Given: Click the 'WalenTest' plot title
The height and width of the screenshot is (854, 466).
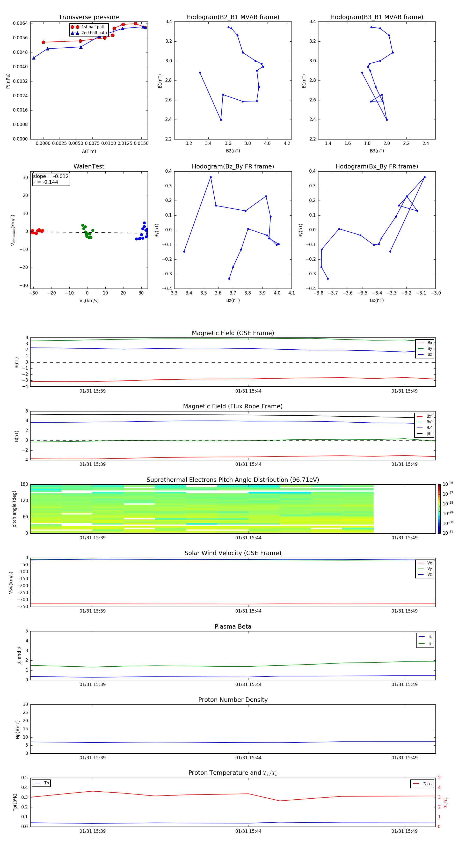Looking at the screenshot, I should [89, 166].
